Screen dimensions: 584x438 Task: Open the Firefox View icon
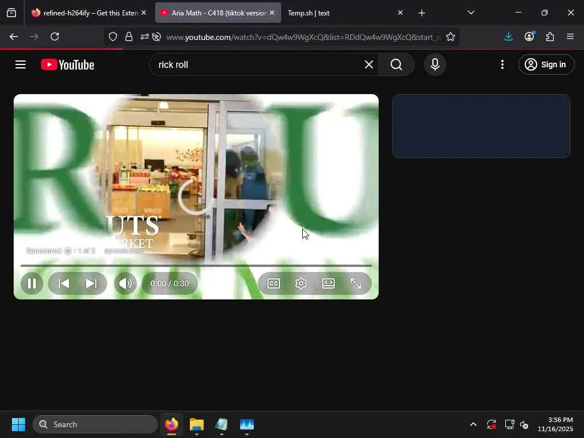(11, 13)
